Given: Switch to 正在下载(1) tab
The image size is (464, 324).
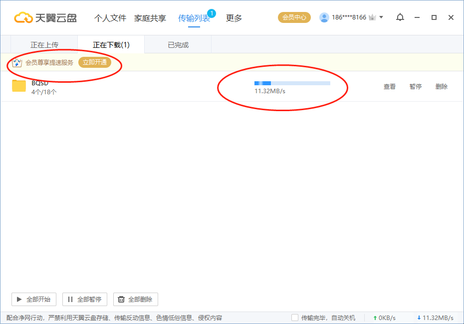Looking at the screenshot, I should [111, 45].
